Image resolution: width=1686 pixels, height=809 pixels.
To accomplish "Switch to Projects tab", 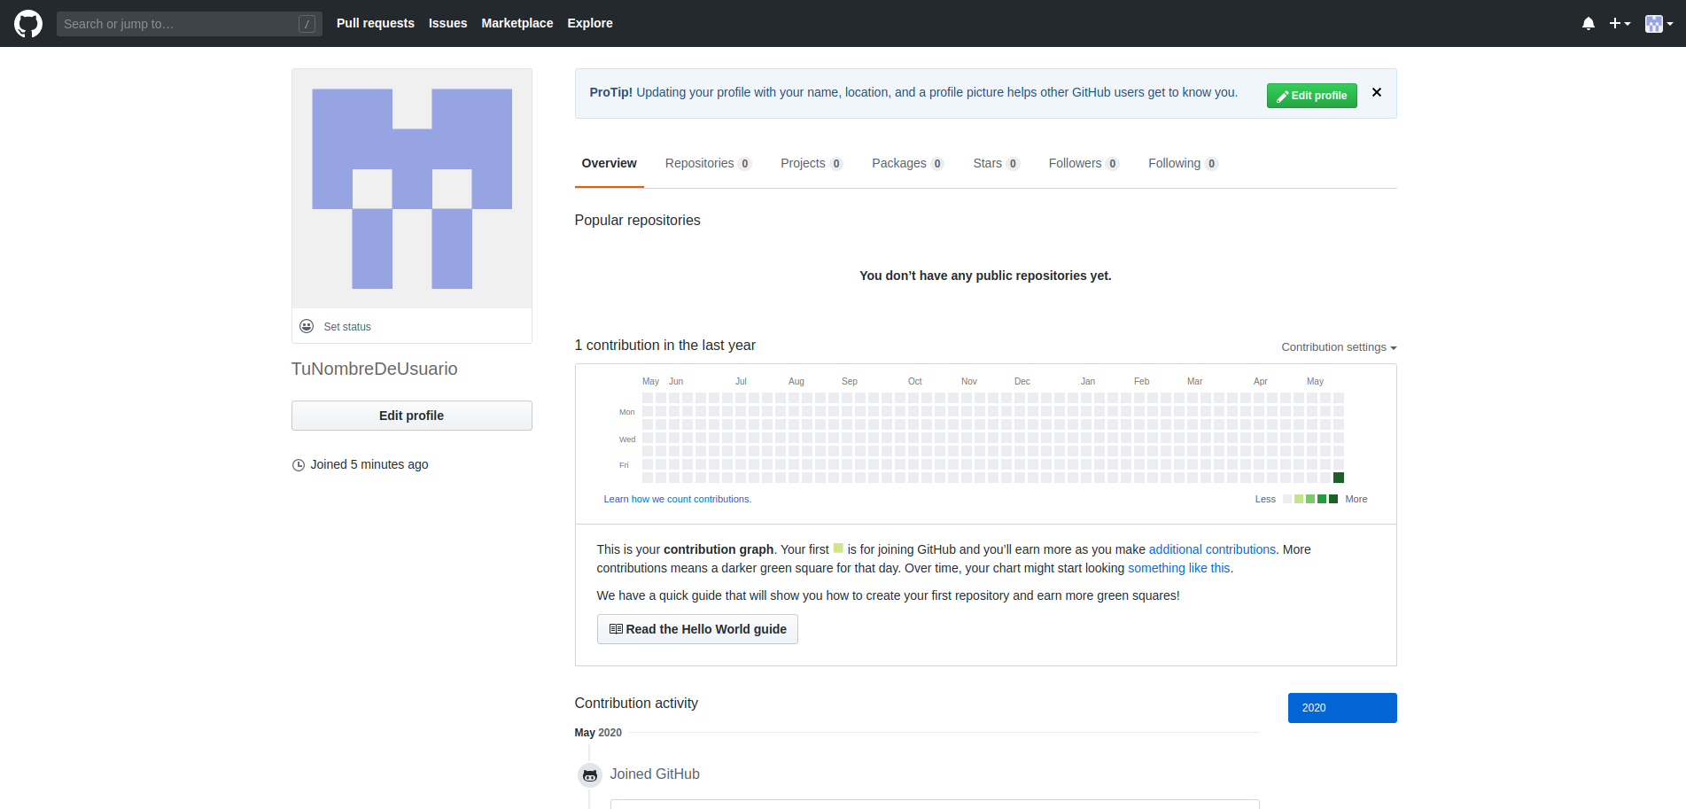I will 811,163.
